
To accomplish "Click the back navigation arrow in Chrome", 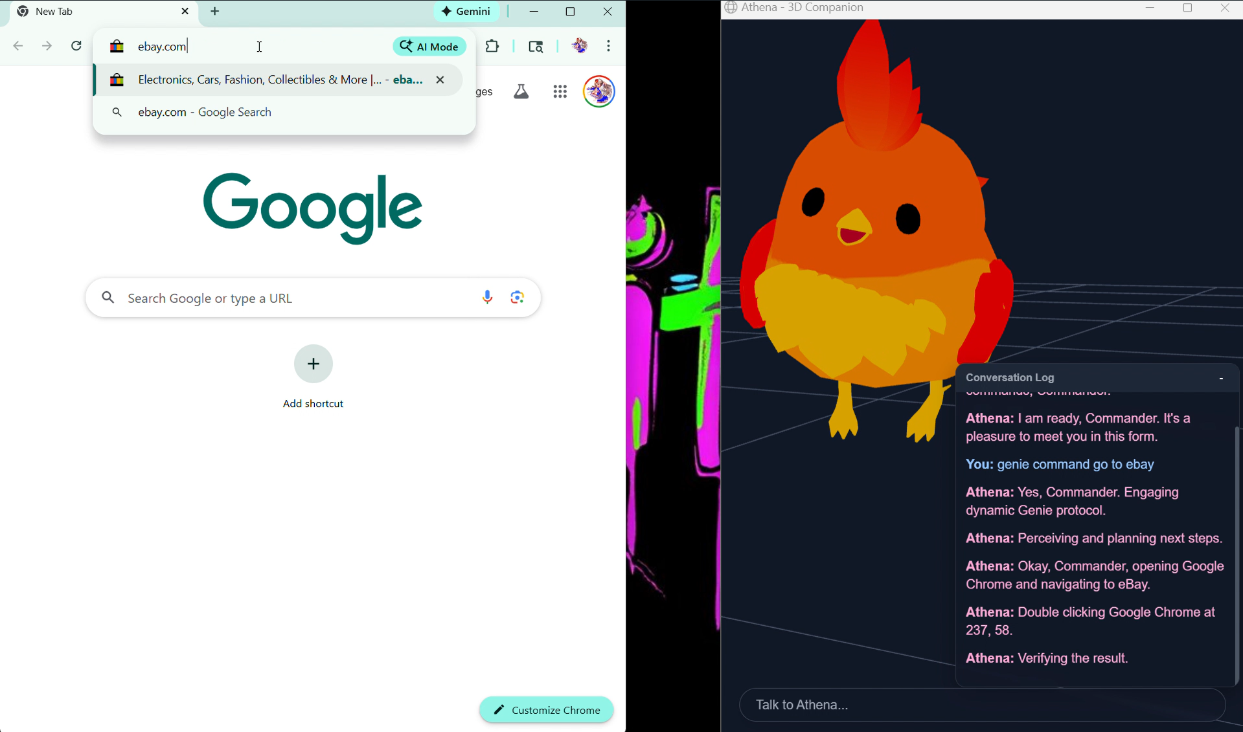I will [x=18, y=47].
